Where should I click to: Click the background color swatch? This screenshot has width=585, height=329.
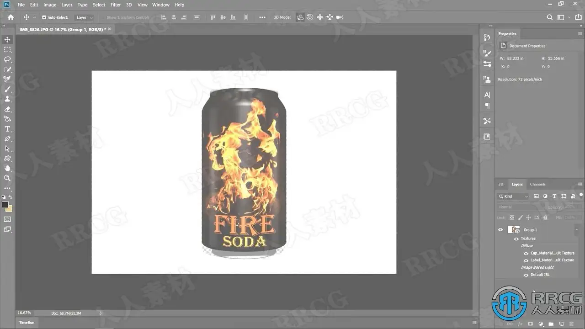[x=10, y=209]
